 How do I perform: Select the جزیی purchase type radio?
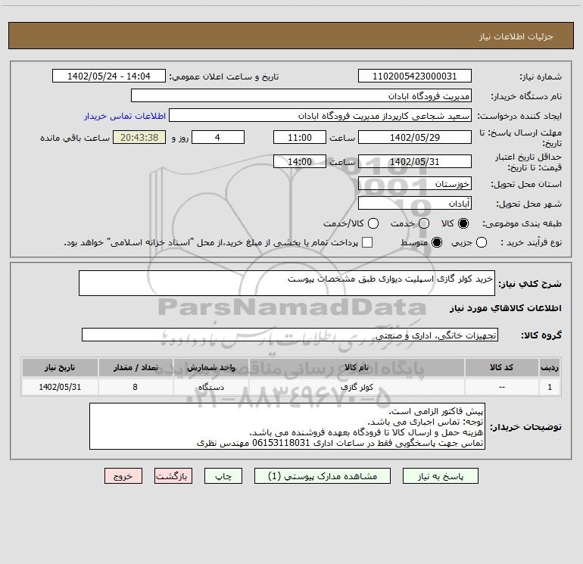point(481,242)
